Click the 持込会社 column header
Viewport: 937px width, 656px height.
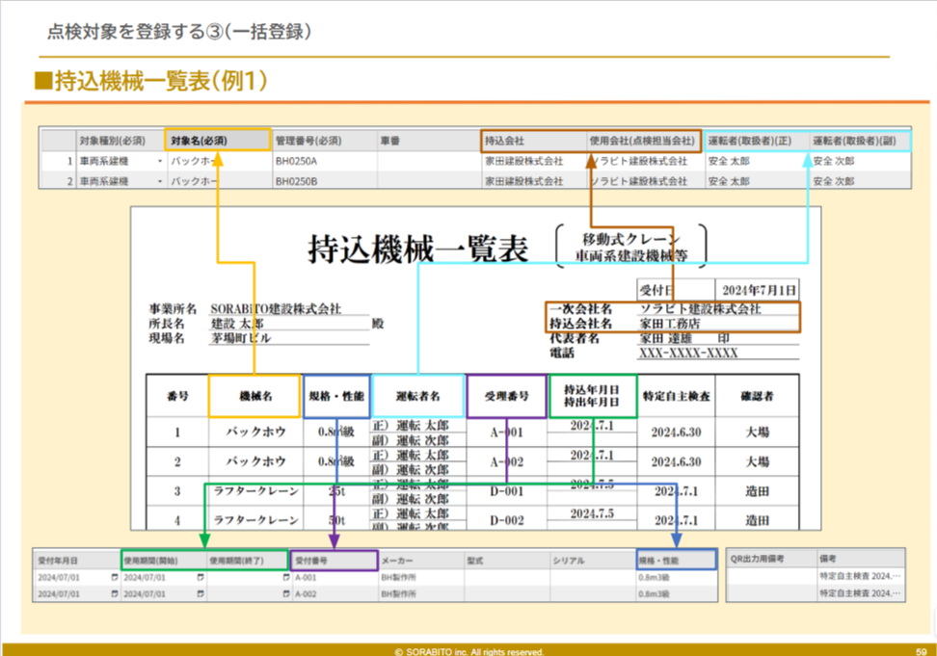click(531, 141)
